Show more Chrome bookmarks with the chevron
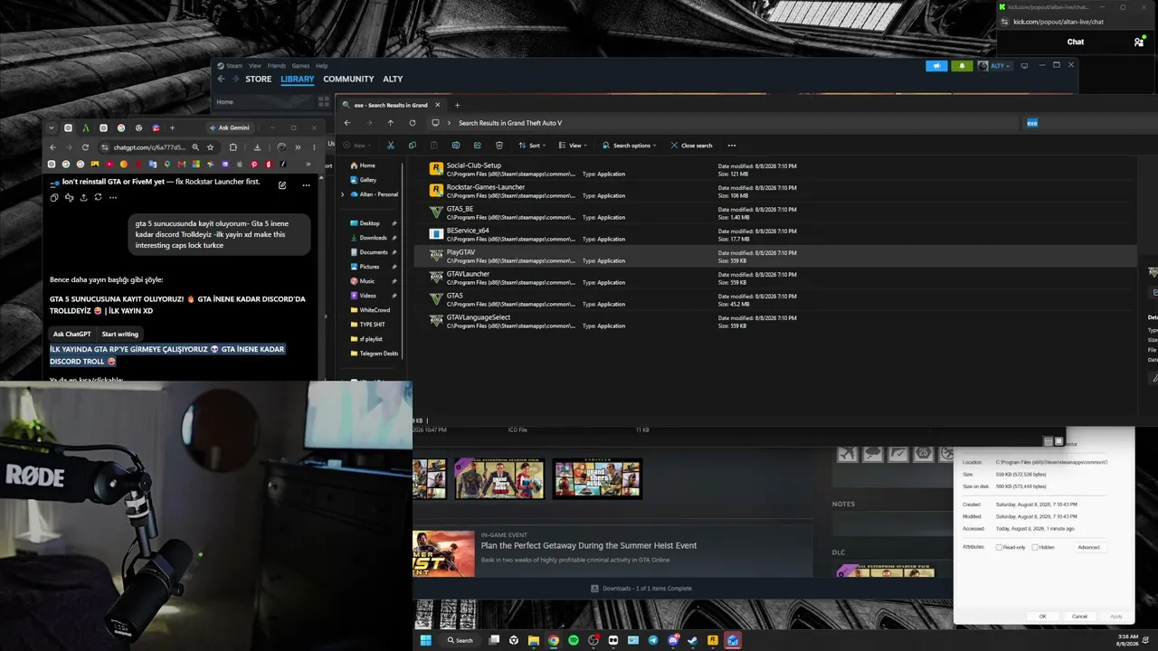This screenshot has width=1158, height=651. [x=308, y=165]
